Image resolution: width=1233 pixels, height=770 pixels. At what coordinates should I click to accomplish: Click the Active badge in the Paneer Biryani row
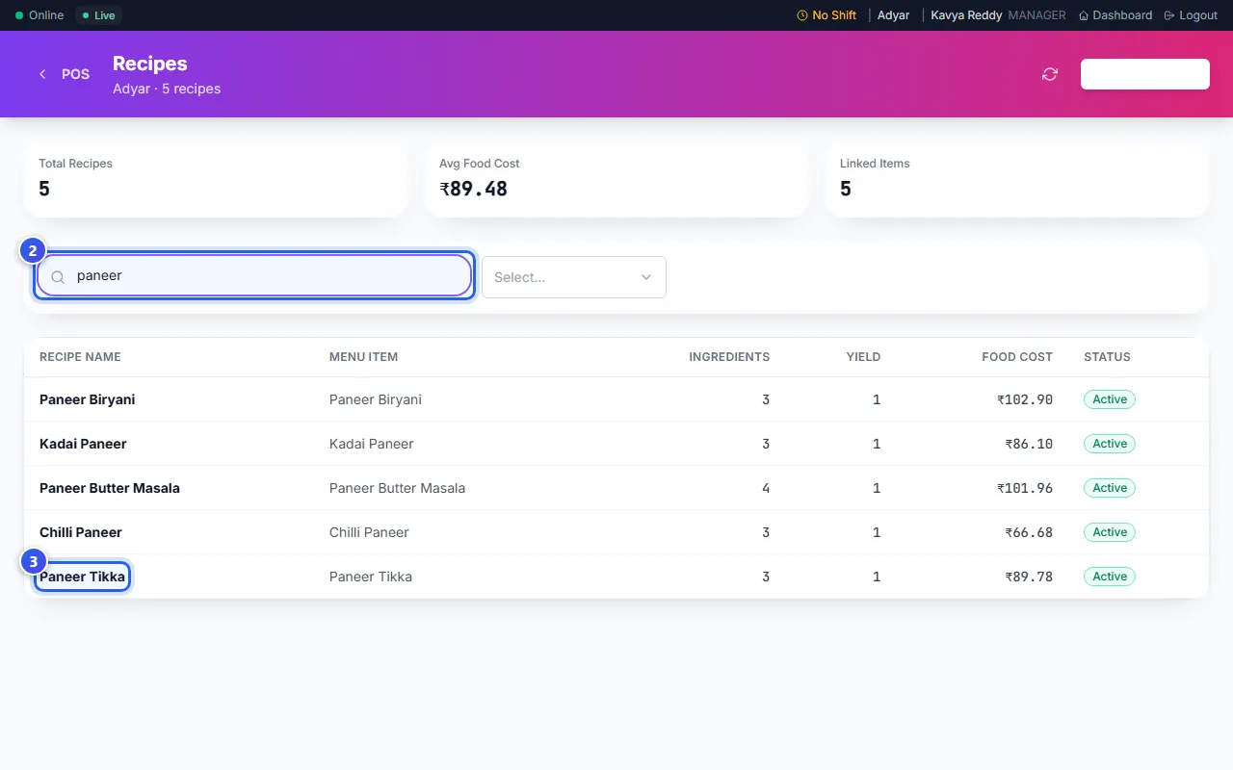1110,399
